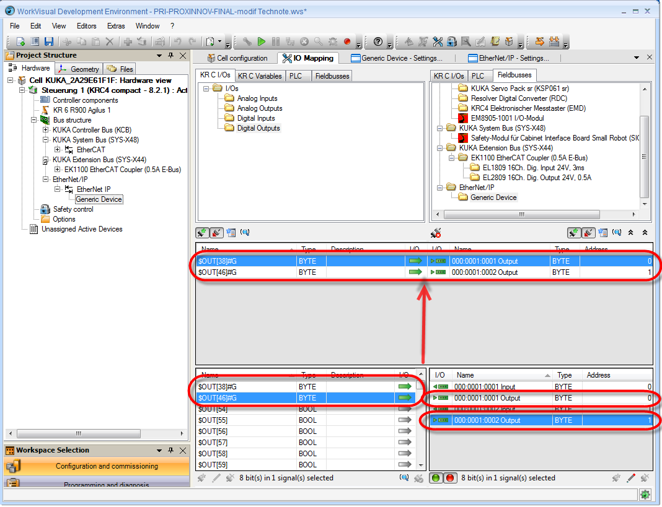This screenshot has height=507, width=662.
Task: Click the blue padlock toolbar icon
Action: point(452,41)
